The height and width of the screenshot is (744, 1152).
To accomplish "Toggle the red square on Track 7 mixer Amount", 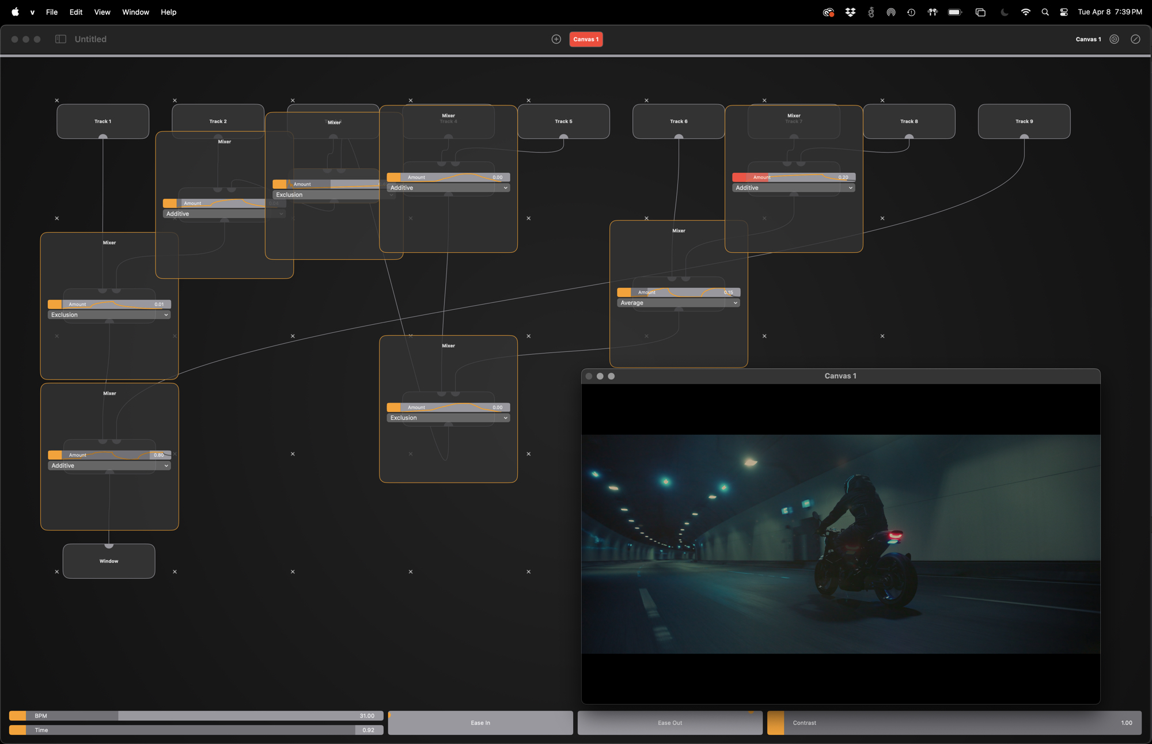I will click(739, 177).
